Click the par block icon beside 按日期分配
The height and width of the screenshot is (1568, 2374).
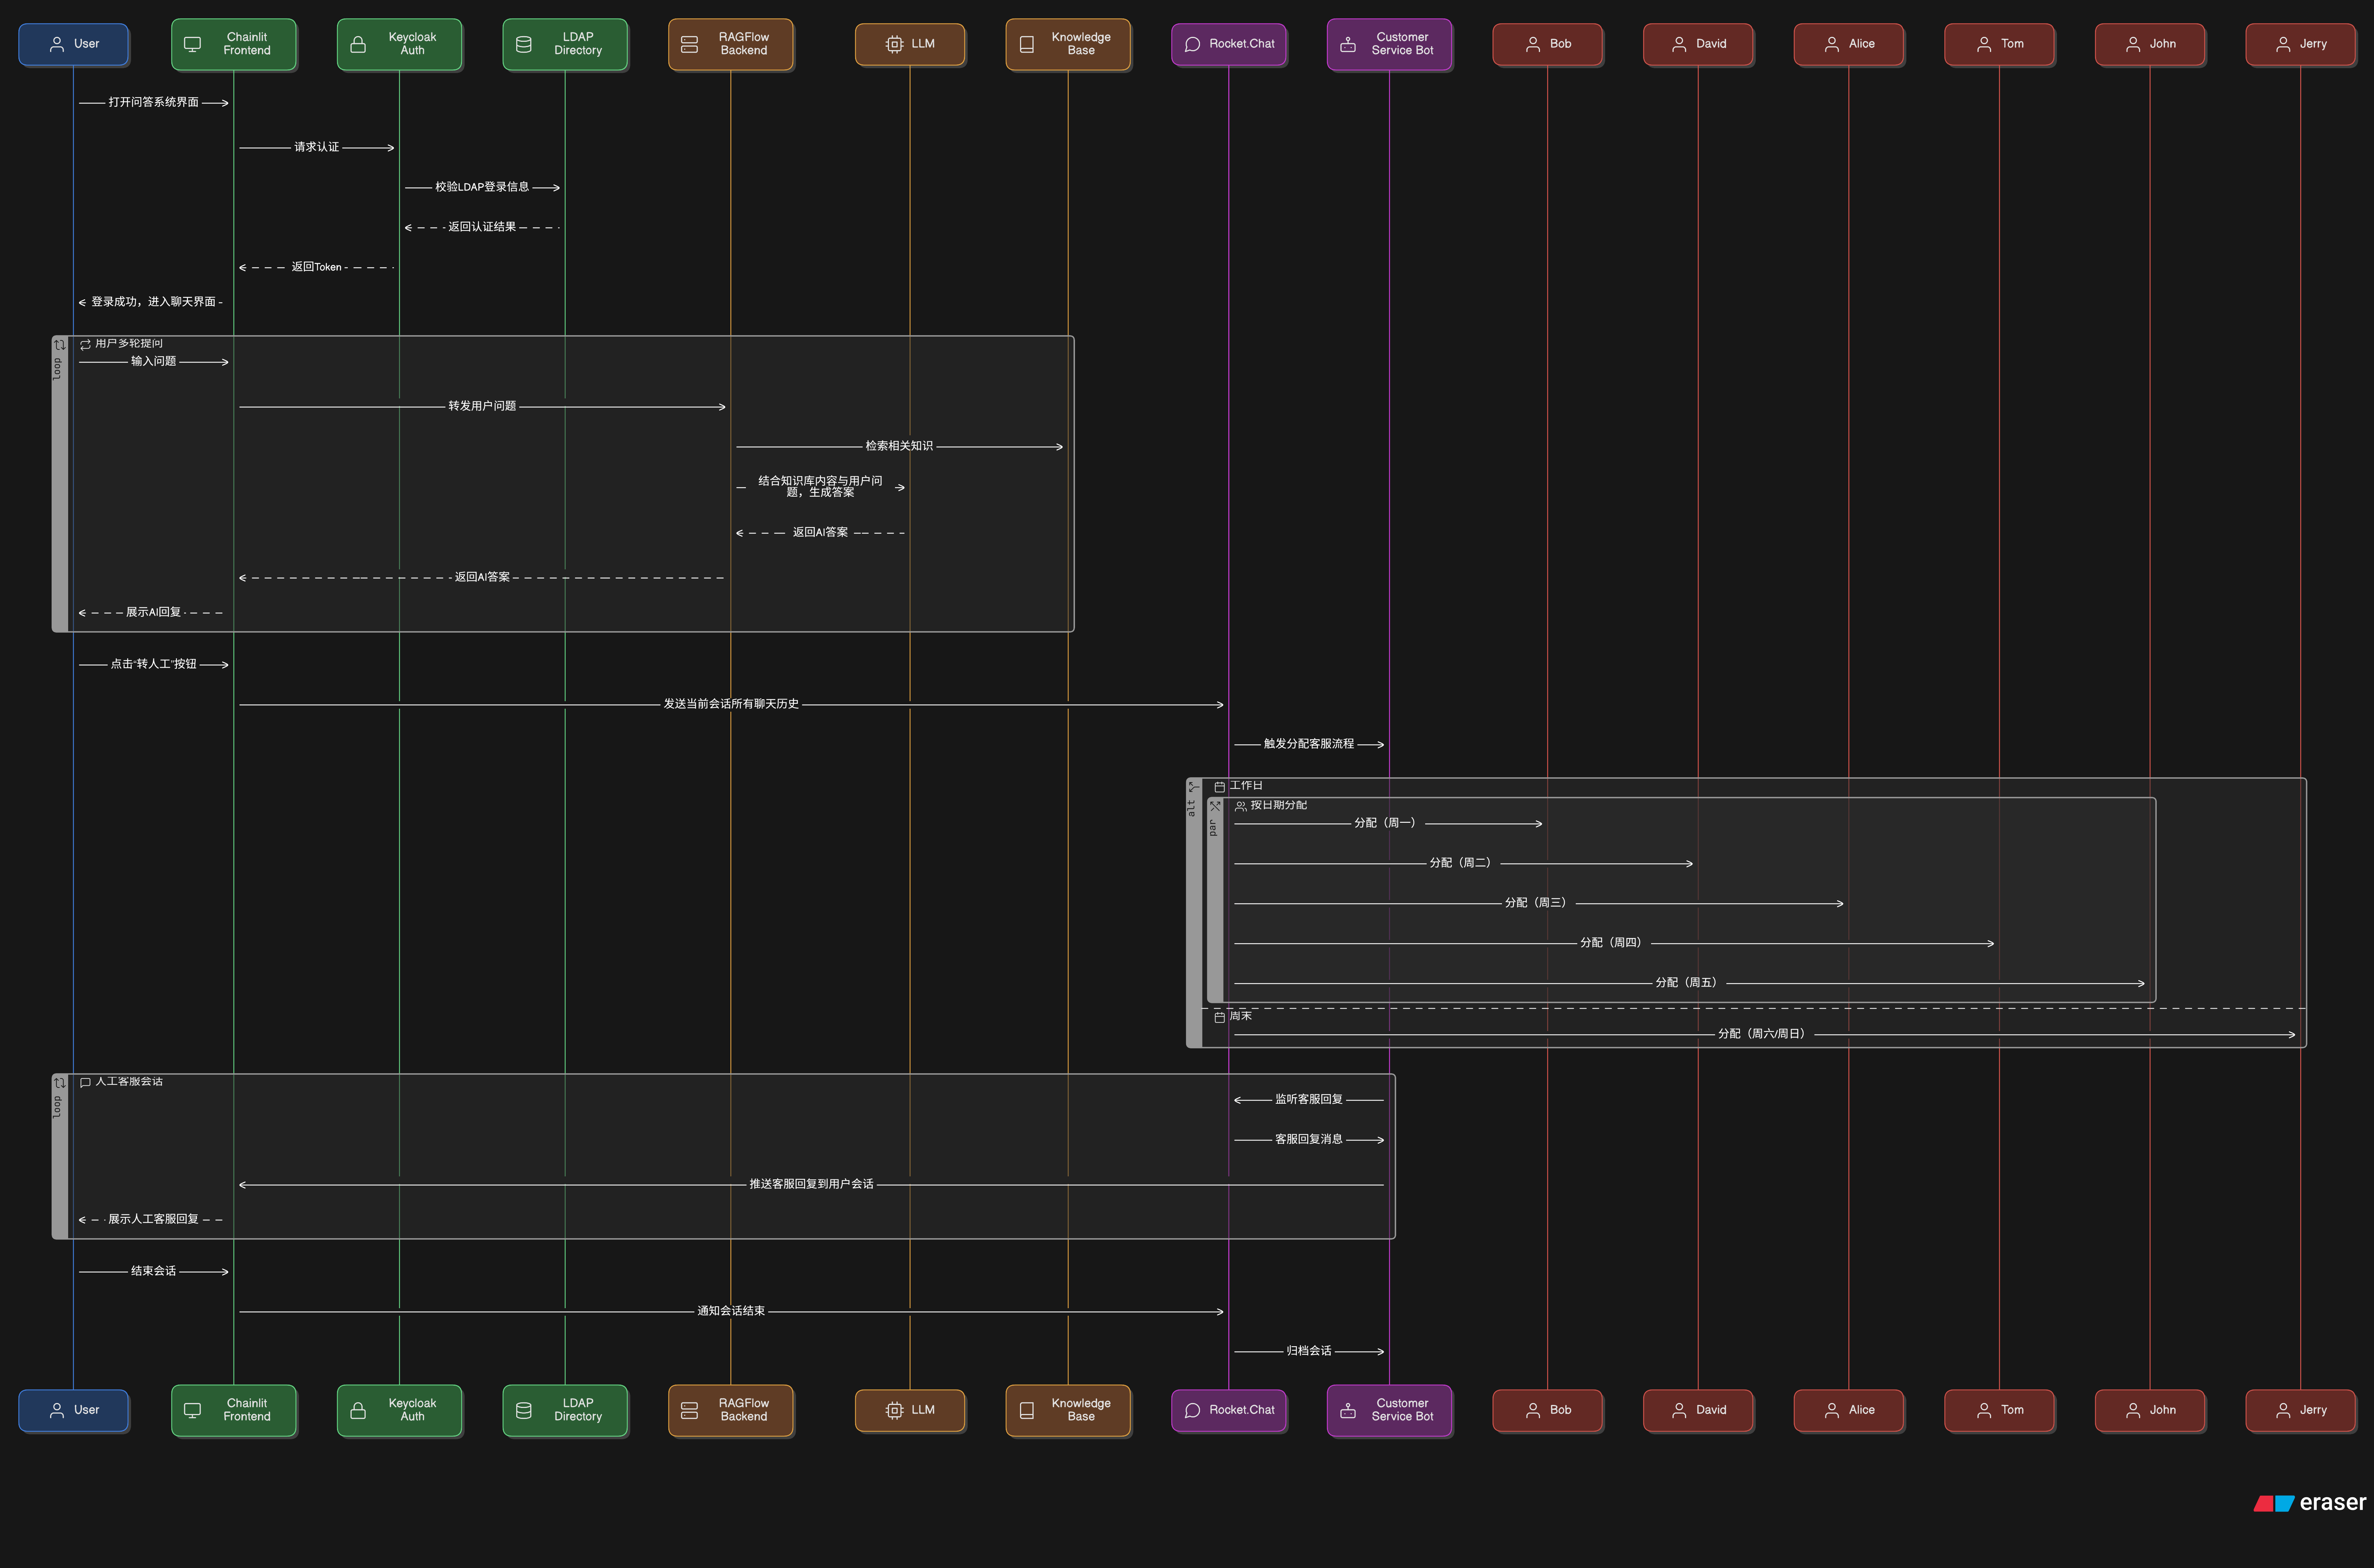pos(1215,806)
